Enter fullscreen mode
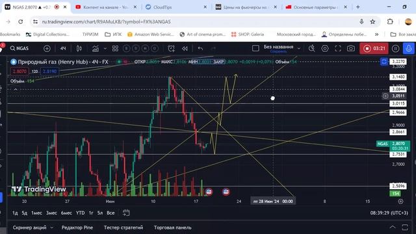This screenshot has width=416, height=234. coord(338,48)
